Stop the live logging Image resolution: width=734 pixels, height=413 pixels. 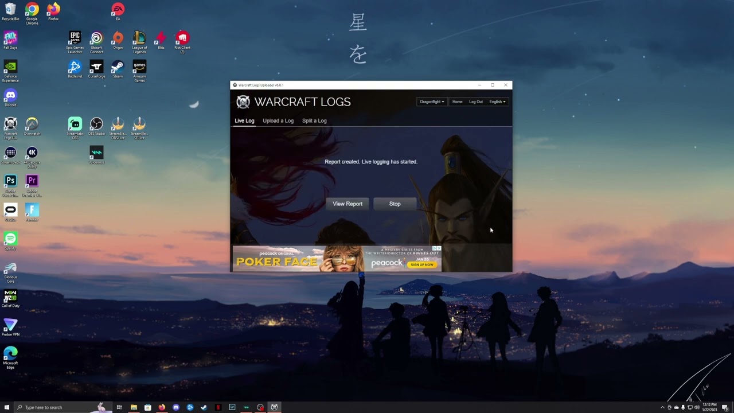[x=395, y=204]
